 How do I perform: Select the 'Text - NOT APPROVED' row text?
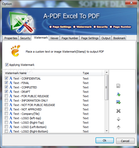click(x=27, y=109)
